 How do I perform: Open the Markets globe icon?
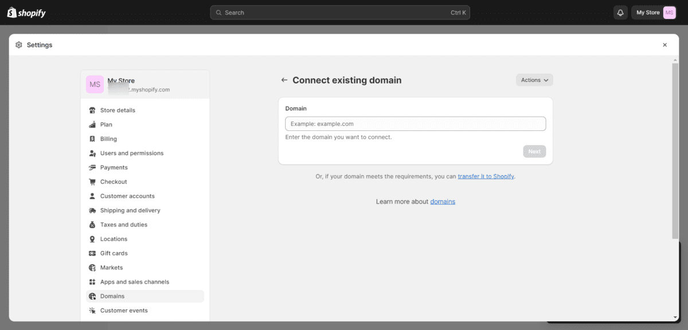tap(92, 267)
